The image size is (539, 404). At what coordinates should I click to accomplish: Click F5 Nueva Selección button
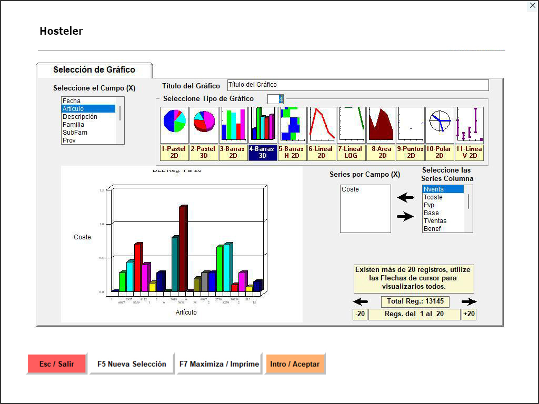[132, 364]
